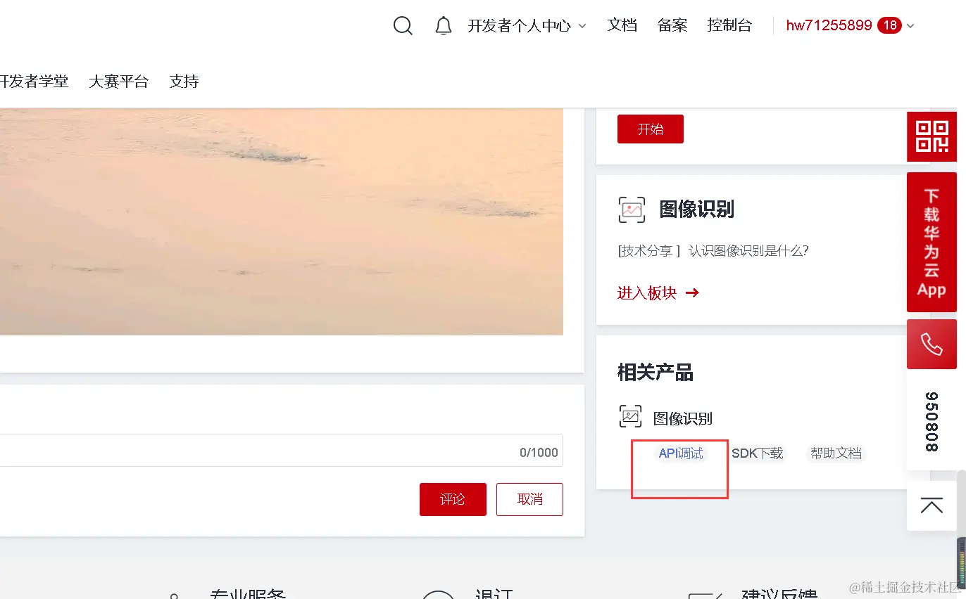Expand the hw71255899 account menu

tap(851, 25)
